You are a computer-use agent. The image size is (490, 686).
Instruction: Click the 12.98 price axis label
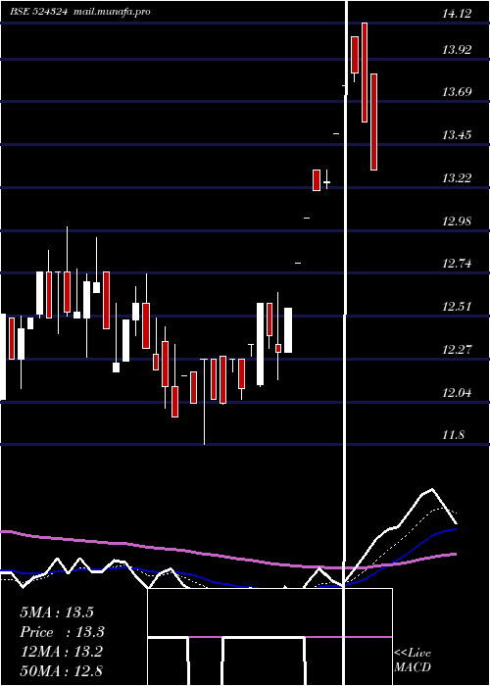click(457, 221)
